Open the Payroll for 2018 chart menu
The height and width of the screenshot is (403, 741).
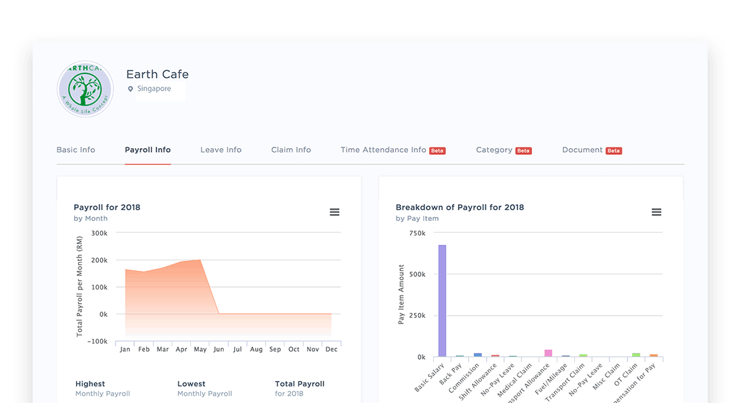(334, 212)
